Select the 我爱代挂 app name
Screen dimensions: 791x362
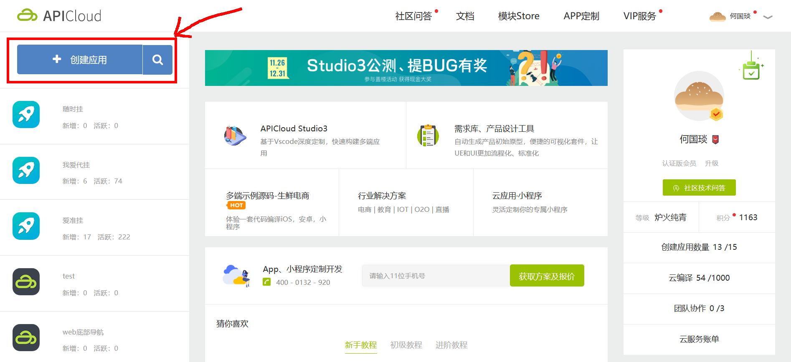click(76, 165)
